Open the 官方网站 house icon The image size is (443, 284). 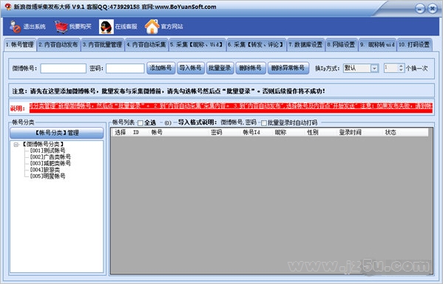(x=152, y=27)
